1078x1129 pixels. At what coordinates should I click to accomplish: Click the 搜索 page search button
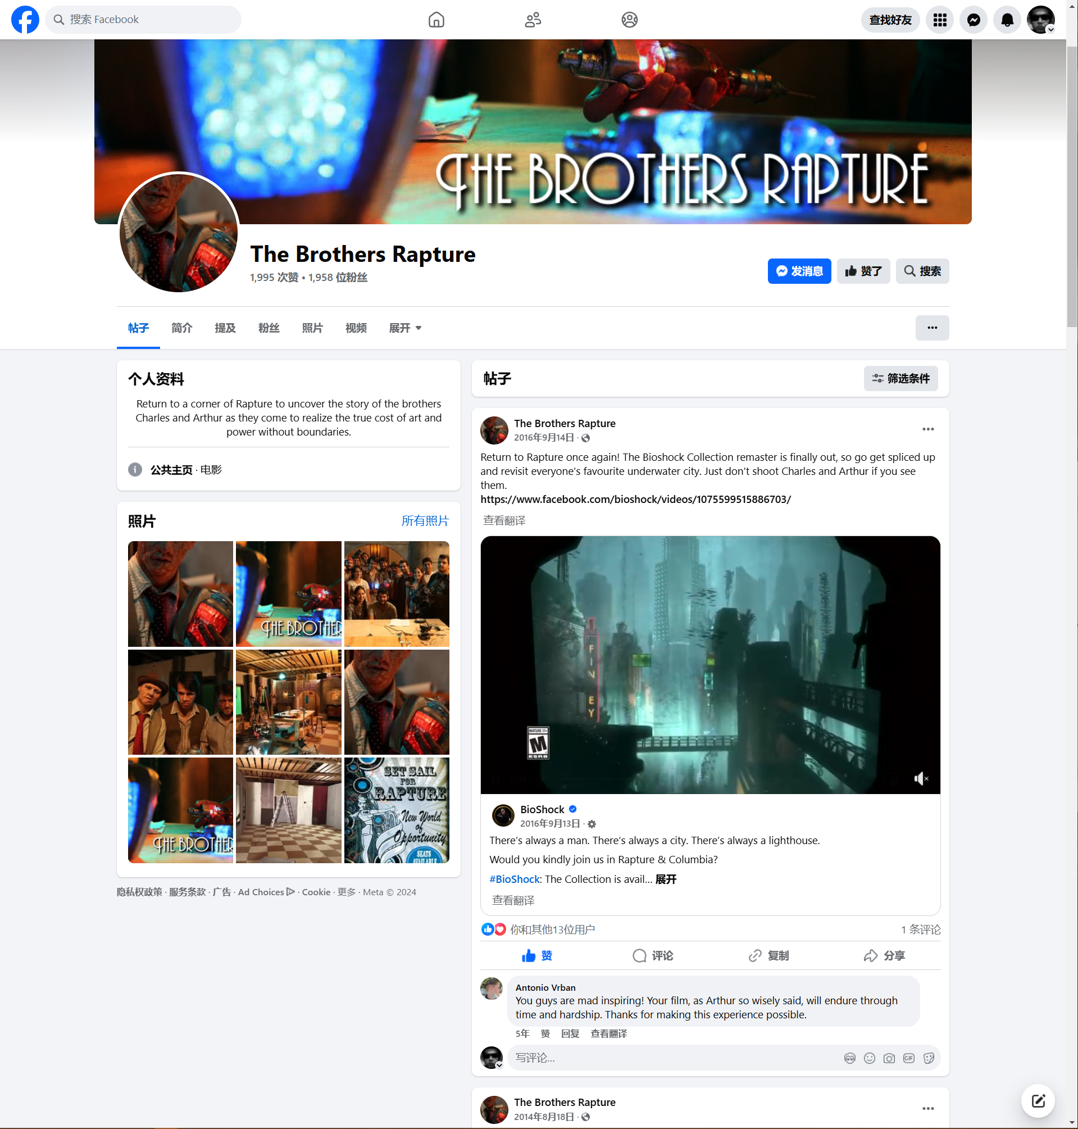point(922,271)
